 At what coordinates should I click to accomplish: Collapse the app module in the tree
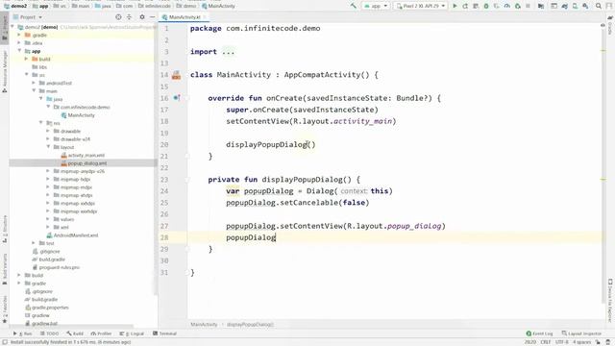pos(19,51)
